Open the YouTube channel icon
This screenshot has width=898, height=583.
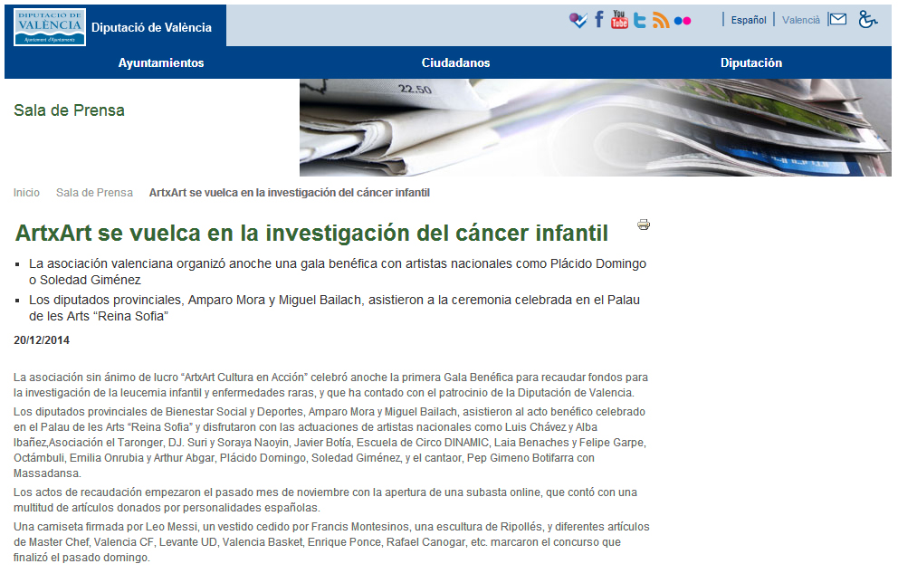point(619,20)
